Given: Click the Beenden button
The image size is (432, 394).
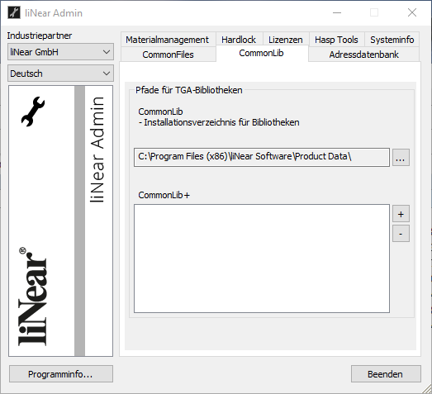Looking at the screenshot, I should pos(386,374).
